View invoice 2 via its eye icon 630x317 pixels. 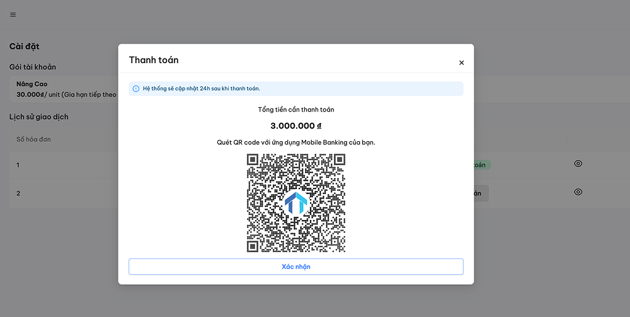578,192
